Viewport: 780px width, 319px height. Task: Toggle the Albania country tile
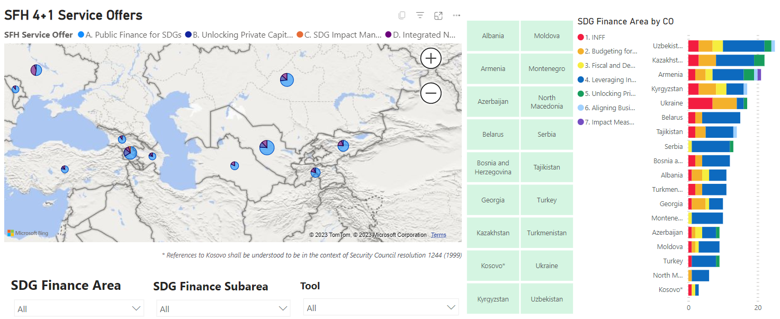pos(492,36)
